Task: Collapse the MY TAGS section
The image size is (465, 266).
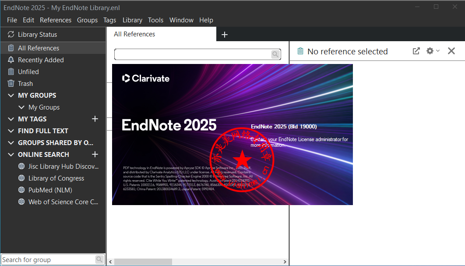Action: pos(11,119)
